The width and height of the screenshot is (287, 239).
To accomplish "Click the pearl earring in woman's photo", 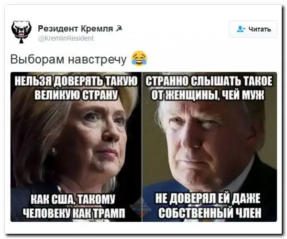I will pyautogui.click(x=54, y=152).
